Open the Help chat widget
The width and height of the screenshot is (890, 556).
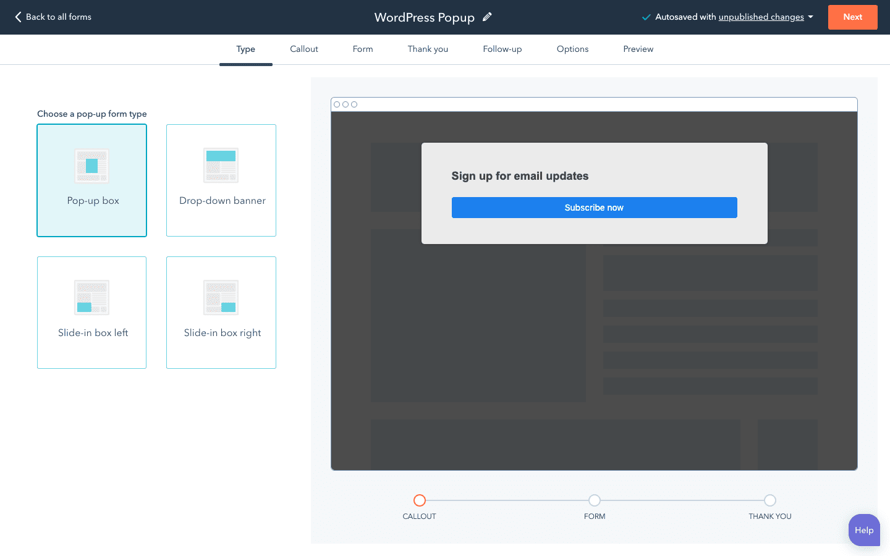pos(864,530)
